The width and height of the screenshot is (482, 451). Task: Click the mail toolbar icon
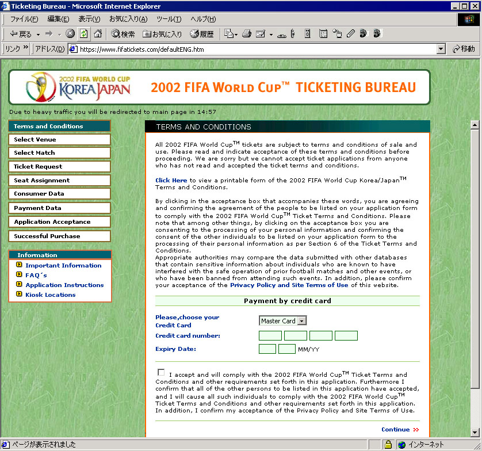click(x=228, y=33)
